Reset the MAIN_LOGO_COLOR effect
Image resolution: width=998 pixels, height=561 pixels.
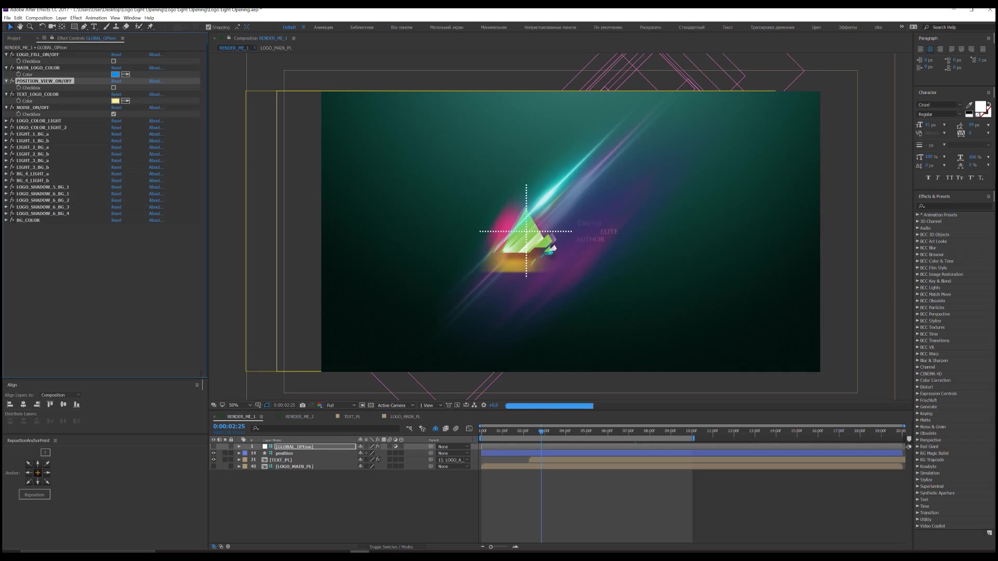pos(116,68)
